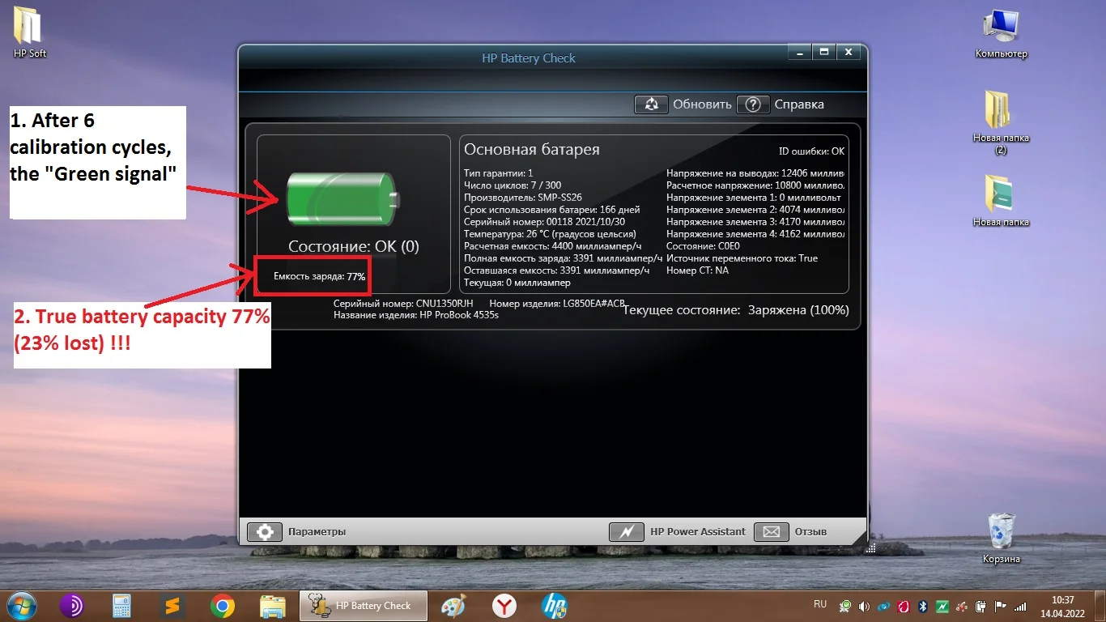
Task: Select the Корзина recycle bin icon
Action: [1002, 538]
